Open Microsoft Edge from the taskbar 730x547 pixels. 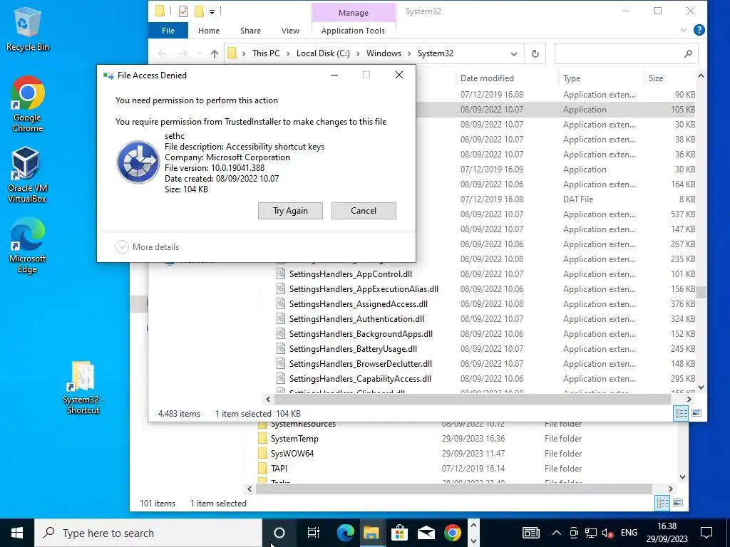(x=345, y=533)
